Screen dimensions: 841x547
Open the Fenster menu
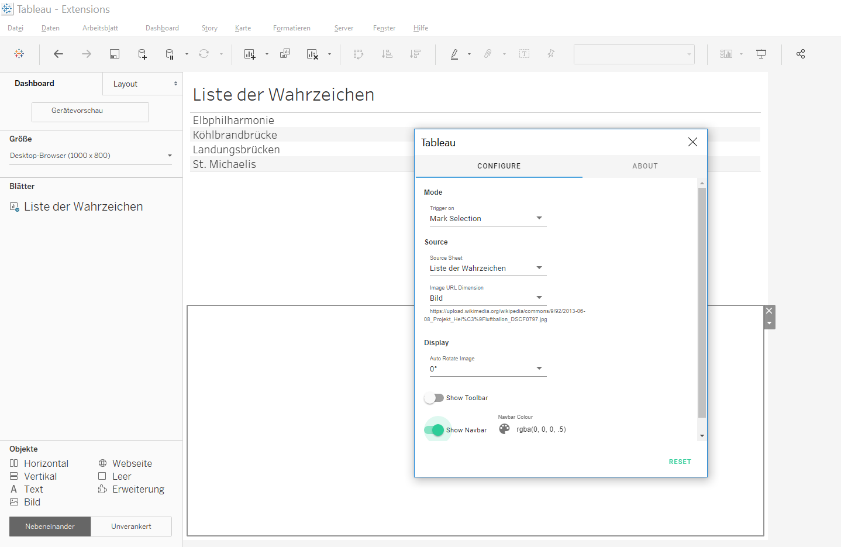point(384,28)
